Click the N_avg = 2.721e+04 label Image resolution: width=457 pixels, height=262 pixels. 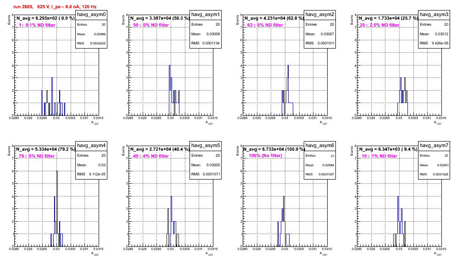160,149
